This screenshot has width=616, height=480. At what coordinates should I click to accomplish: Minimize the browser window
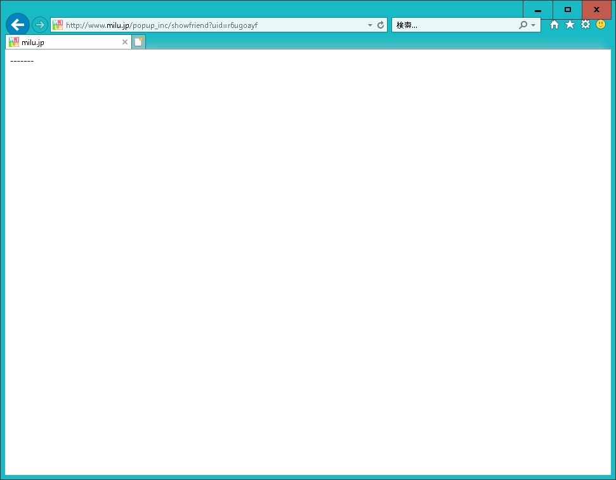coord(538,10)
